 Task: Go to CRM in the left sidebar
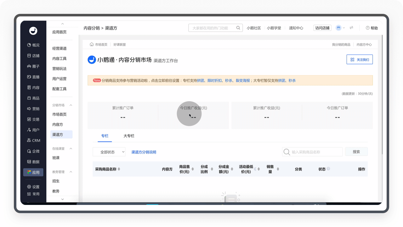pyautogui.click(x=33, y=141)
